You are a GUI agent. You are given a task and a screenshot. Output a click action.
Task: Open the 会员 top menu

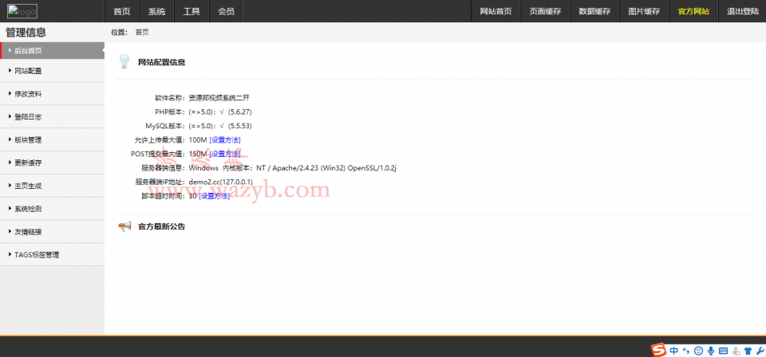tap(226, 11)
